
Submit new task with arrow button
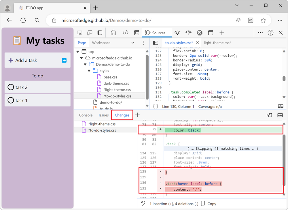tap(64, 60)
